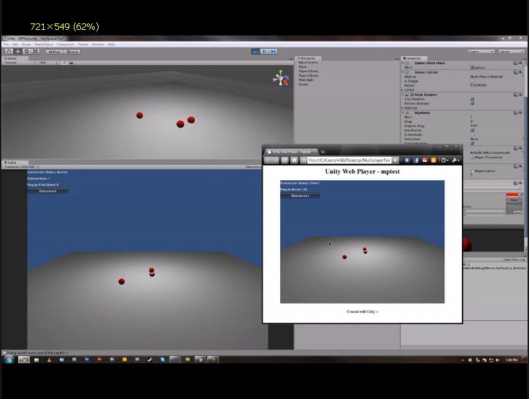Click the Step frame button in Unity
The height and width of the screenshot is (399, 529).
274,51
